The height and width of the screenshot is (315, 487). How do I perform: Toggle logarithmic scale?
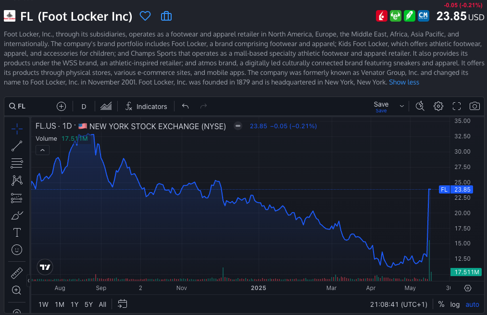[x=455, y=304]
